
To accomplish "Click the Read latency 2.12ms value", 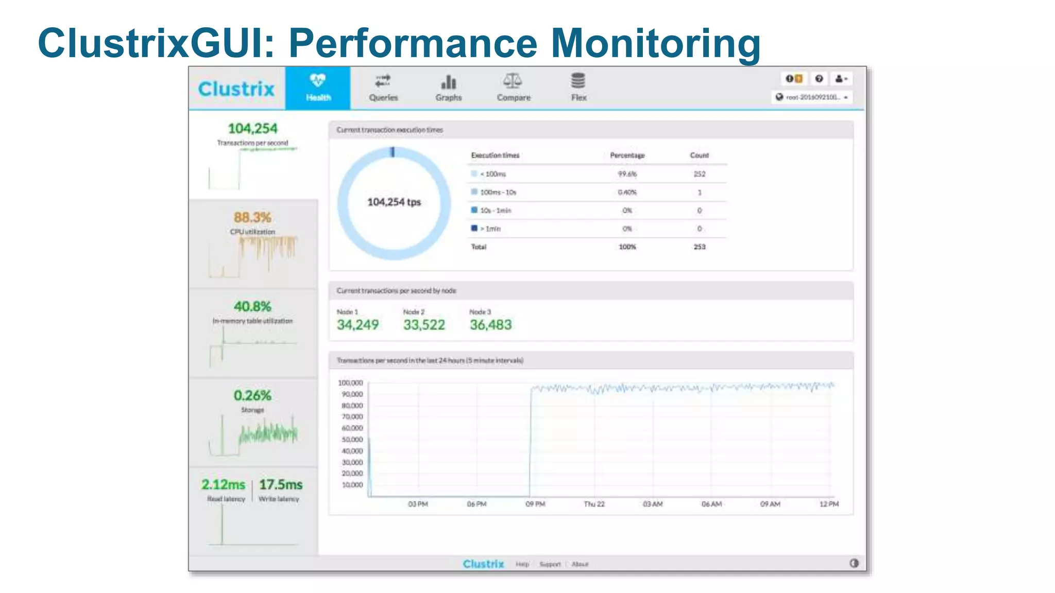I will (x=223, y=484).
